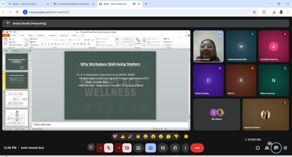Open meeting details info icon
The image size is (292, 157).
point(258,148)
